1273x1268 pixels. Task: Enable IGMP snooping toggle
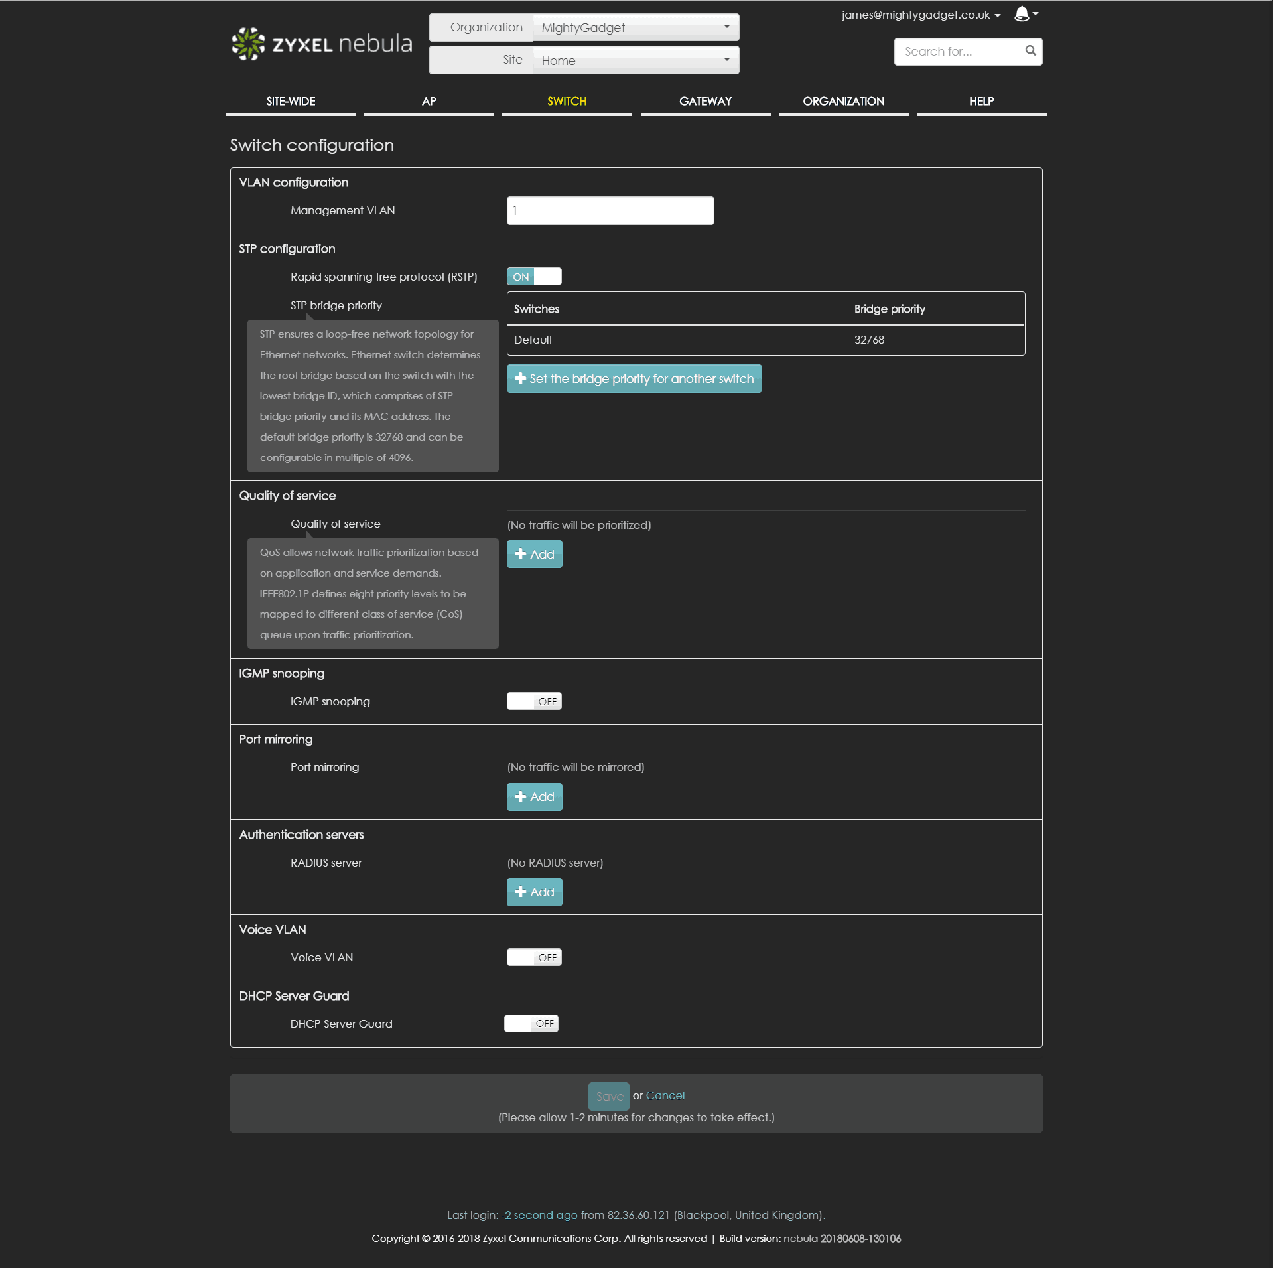[x=534, y=701]
